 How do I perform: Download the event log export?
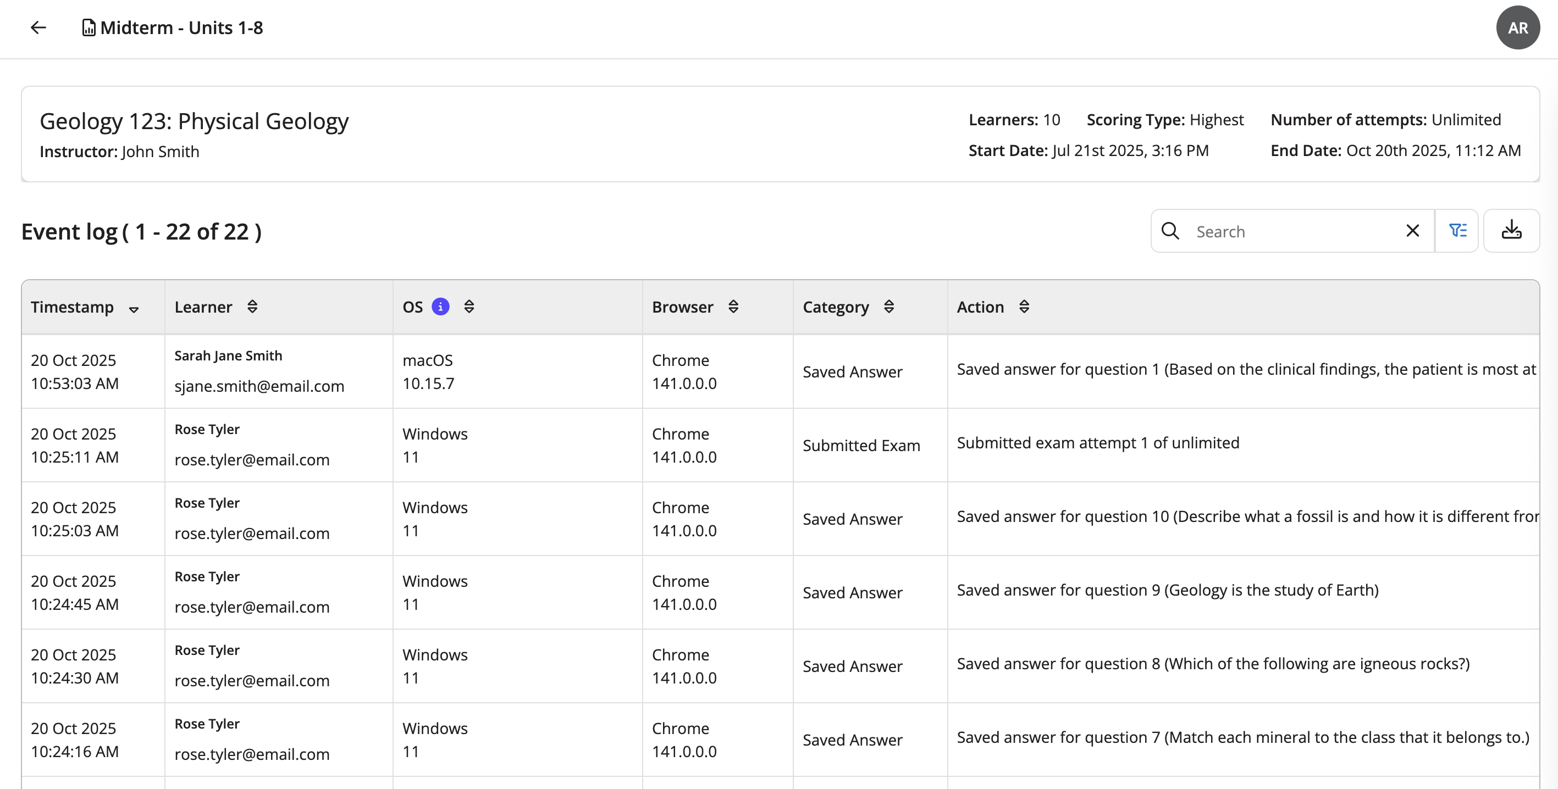tap(1511, 231)
